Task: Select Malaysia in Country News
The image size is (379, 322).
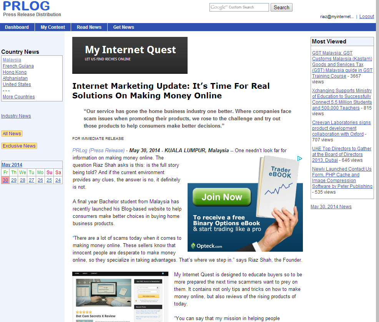Action: pyautogui.click(x=12, y=60)
